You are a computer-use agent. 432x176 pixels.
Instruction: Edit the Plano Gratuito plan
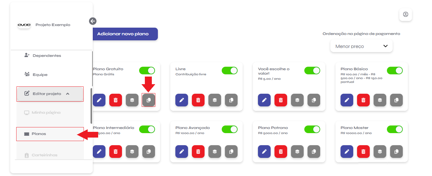99,100
